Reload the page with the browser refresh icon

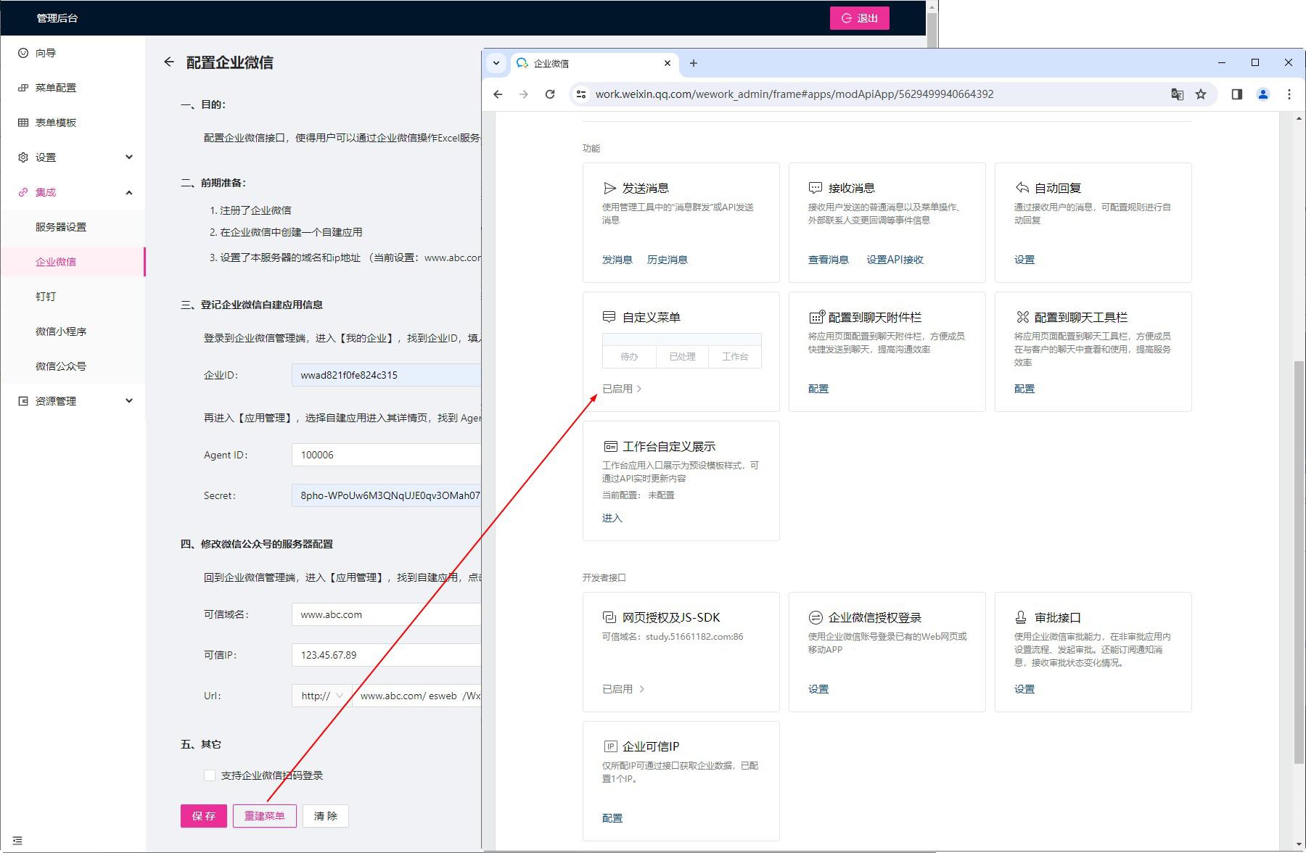pyautogui.click(x=550, y=94)
